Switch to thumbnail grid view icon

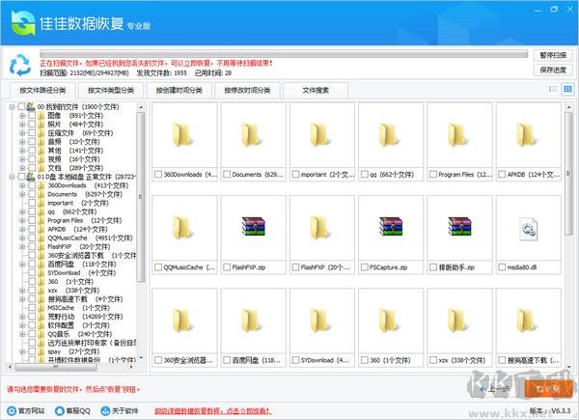click(567, 89)
